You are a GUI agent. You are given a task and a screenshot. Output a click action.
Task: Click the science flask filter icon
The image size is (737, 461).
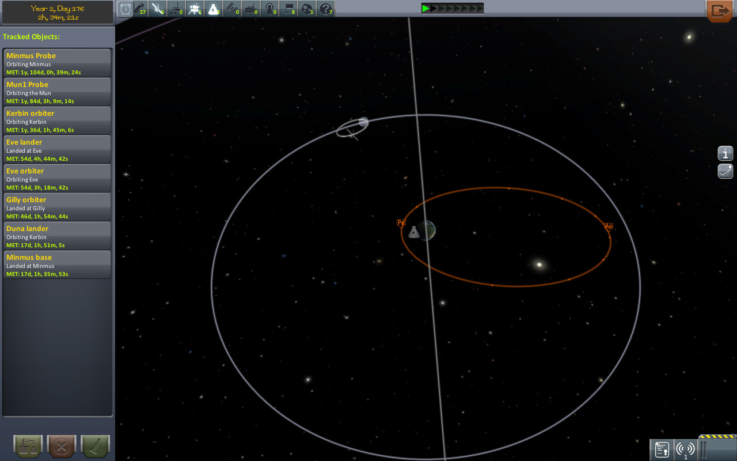click(x=214, y=9)
